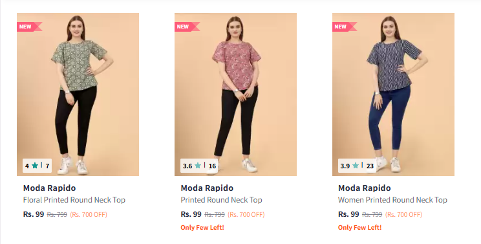Viewport: 481px width, 244px height.
Task: Click the 7 reviews count badge
Action: pyautogui.click(x=47, y=166)
